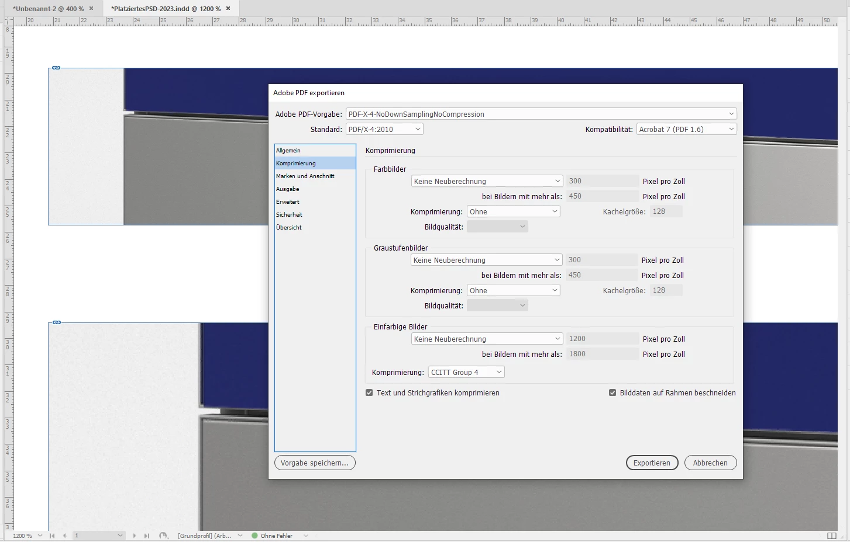Viewport: 850px width, 542px height.
Task: Click the 'Adobe PDF exportieren' dialog title
Action: 309,93
